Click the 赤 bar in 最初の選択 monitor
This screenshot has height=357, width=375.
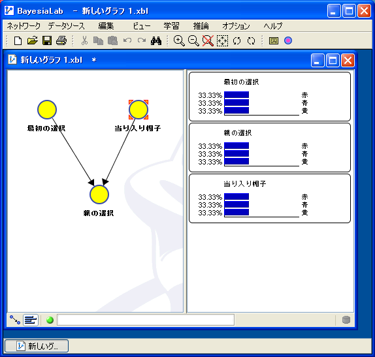click(236, 95)
